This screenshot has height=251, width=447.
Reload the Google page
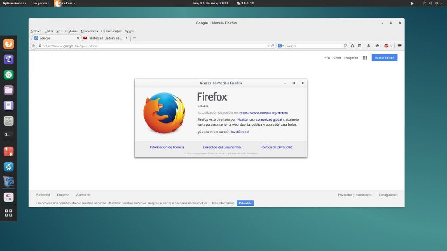(272, 45)
